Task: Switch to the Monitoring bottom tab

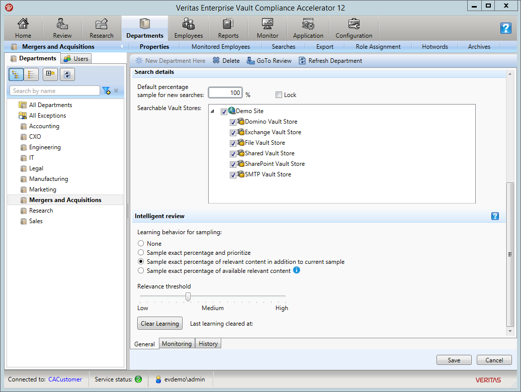Action: coord(177,344)
